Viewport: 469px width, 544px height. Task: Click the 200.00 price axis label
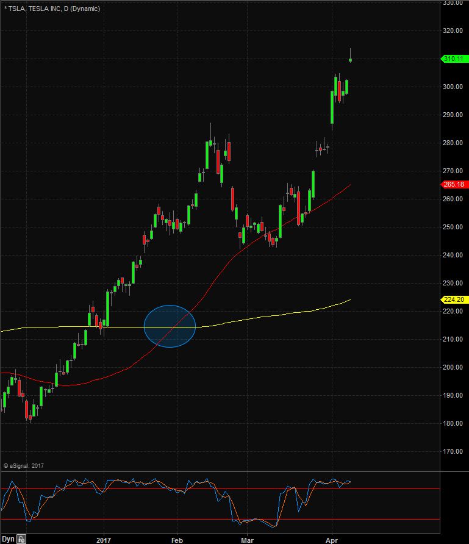(x=453, y=367)
